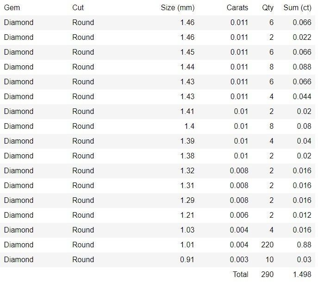The width and height of the screenshot is (318, 283).
Task: Click the Carats column header
Action: 237,7
